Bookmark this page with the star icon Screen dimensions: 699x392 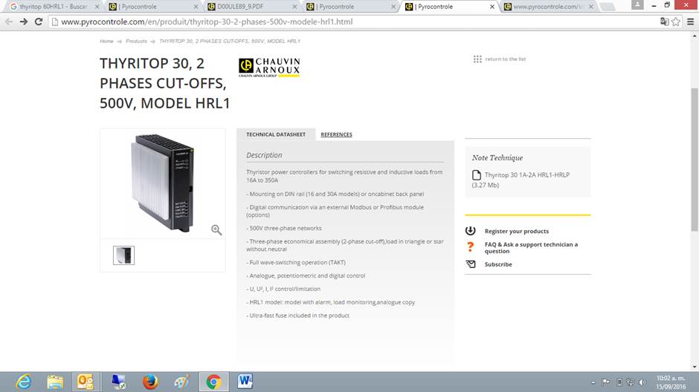click(x=676, y=22)
